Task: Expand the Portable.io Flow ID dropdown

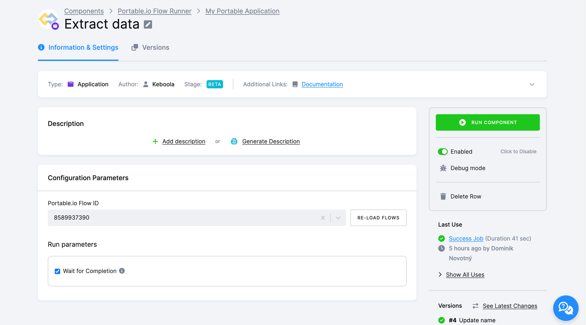Action: pos(338,218)
